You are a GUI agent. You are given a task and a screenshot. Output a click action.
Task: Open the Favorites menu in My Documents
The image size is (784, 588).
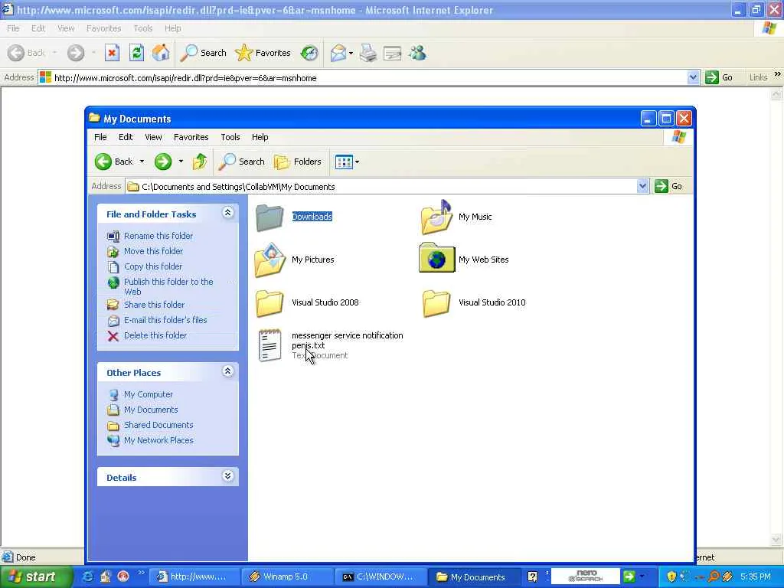(x=191, y=137)
